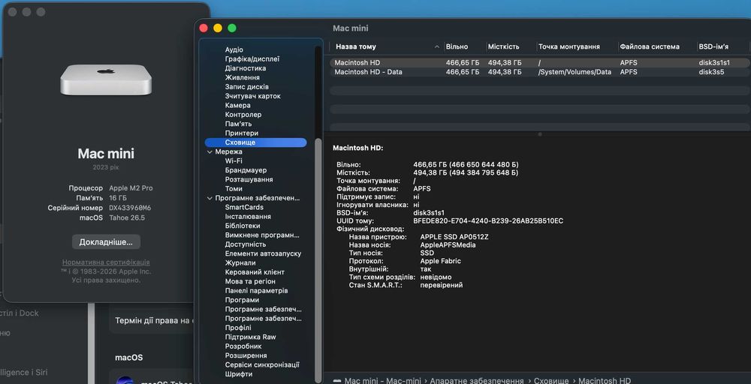The image size is (751, 384).
Task: Click the /System/Volumes/Data mount point cell
Action: pos(575,72)
